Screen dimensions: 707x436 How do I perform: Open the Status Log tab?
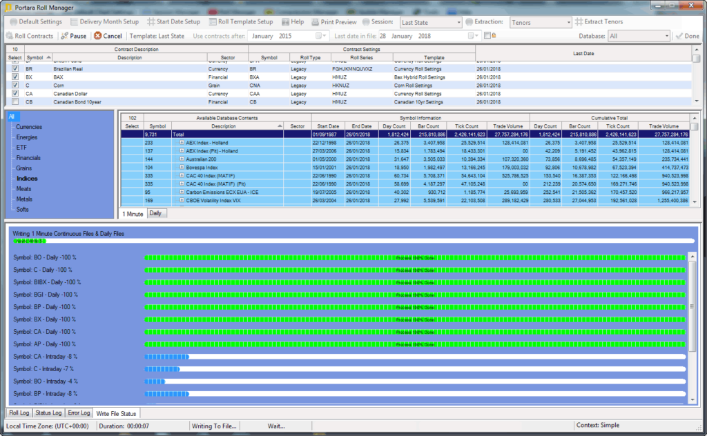(x=48, y=413)
